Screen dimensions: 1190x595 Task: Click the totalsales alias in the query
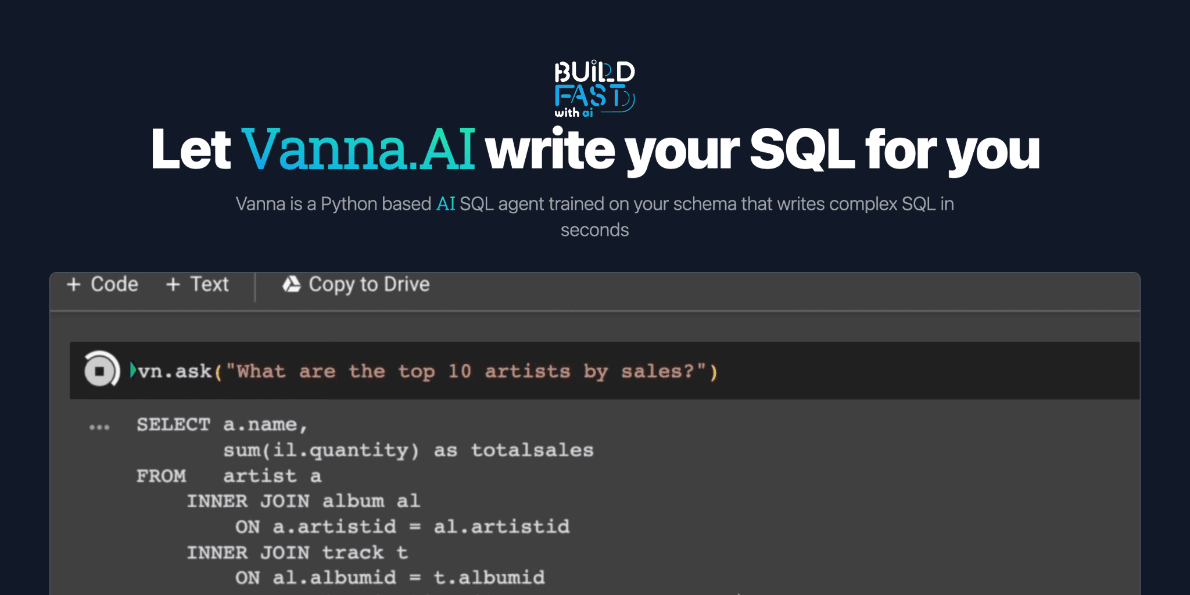(x=532, y=450)
